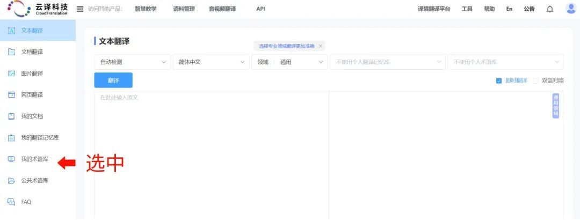Image resolution: width=580 pixels, height=220 pixels.
Task: Click the 网页翻译 sidebar icon
Action: [11, 95]
